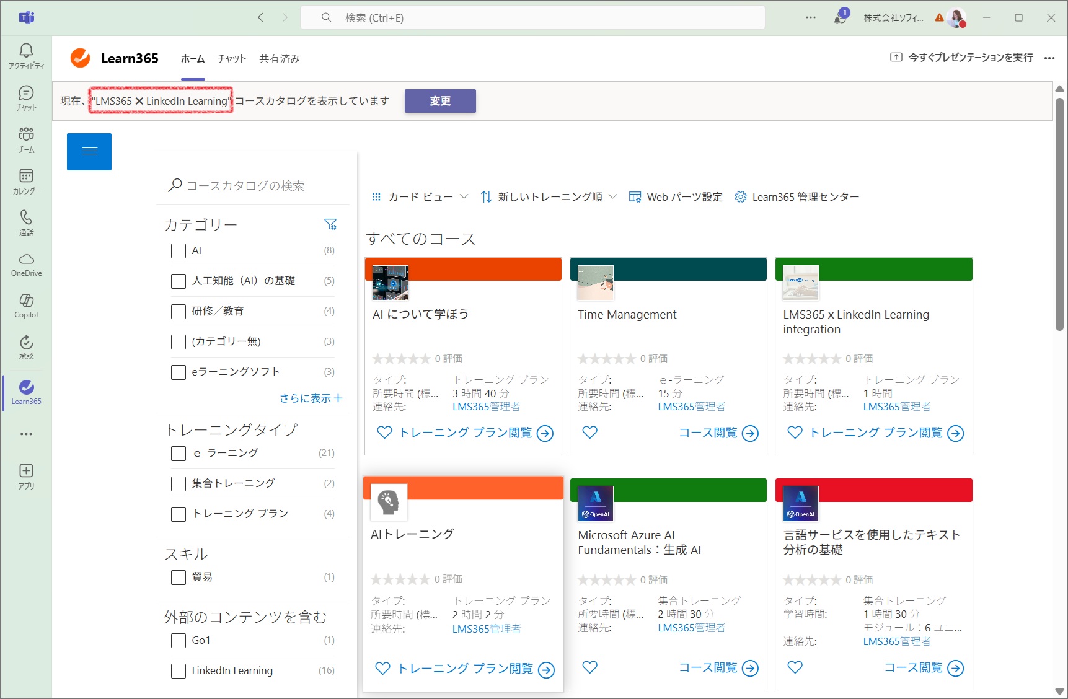This screenshot has height=699, width=1068.
Task: Check the e-ラーニング training type checkbox
Action: pos(179,454)
